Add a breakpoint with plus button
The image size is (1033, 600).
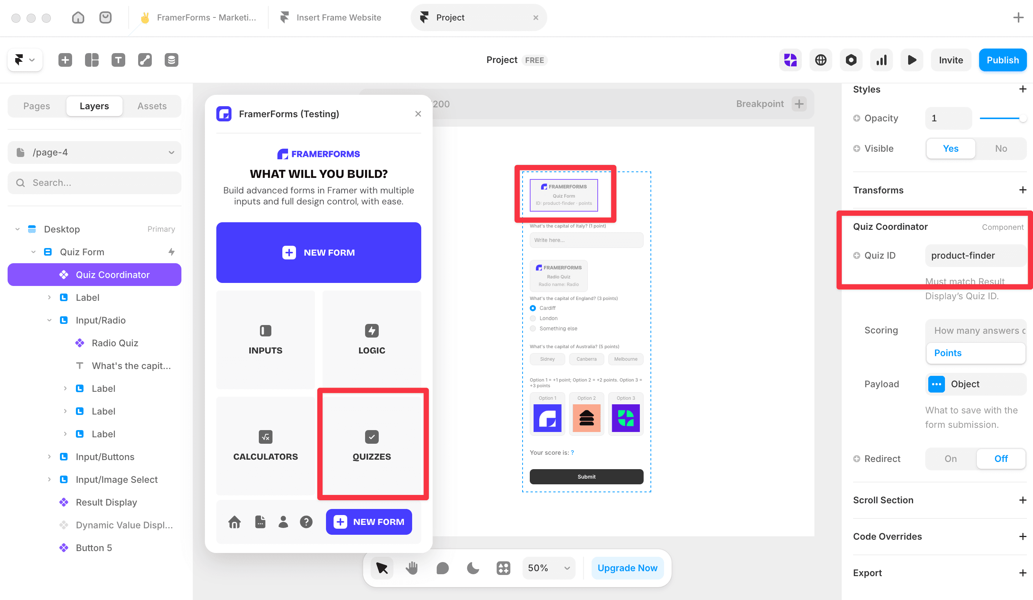pos(799,104)
